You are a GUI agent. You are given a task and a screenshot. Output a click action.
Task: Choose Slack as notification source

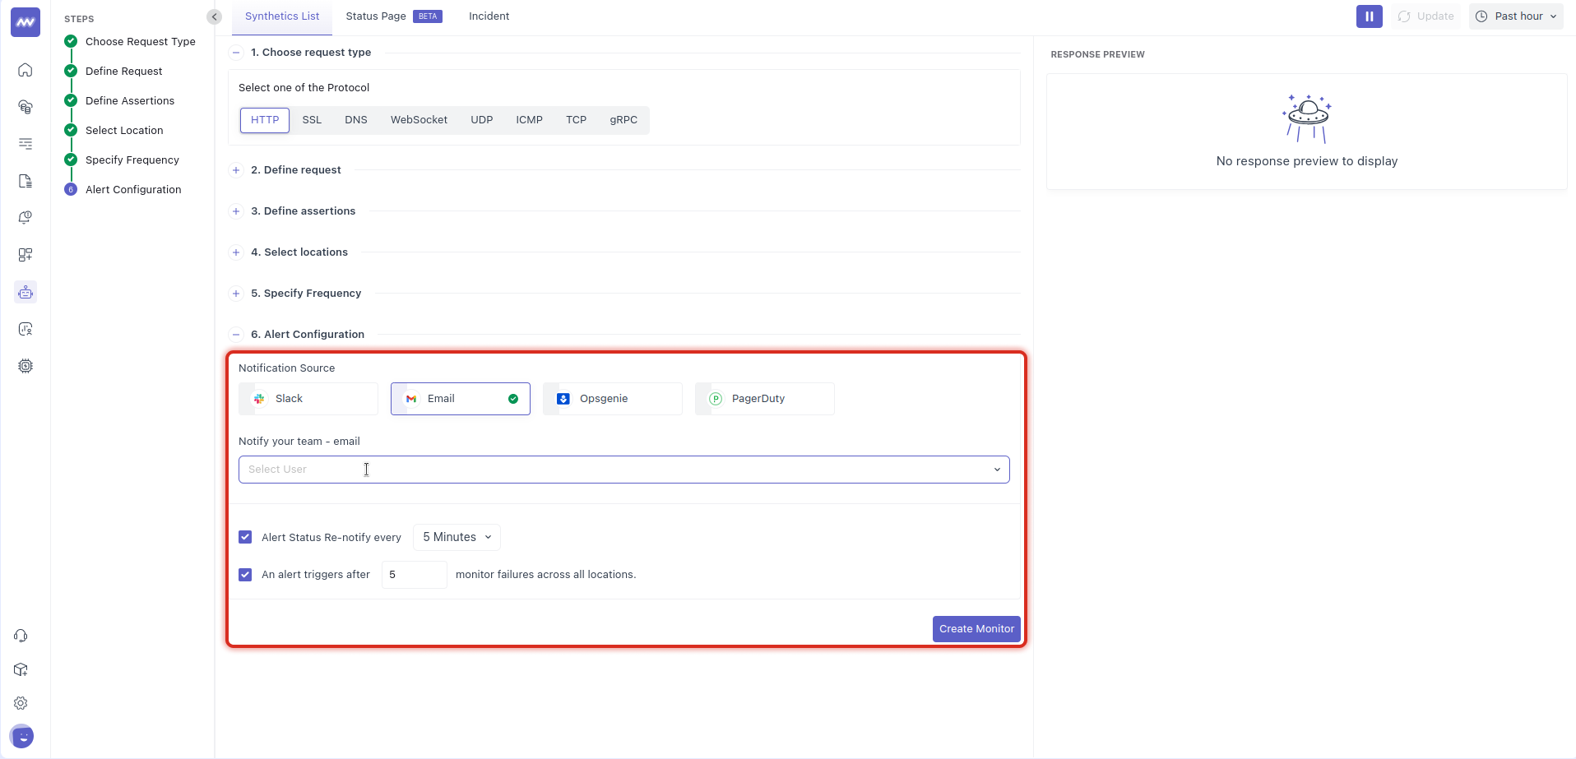point(308,399)
